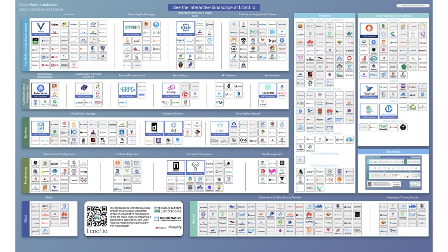The height and width of the screenshot is (252, 448).
Task: Select the graylog logging logo
Action: [x=393, y=87]
